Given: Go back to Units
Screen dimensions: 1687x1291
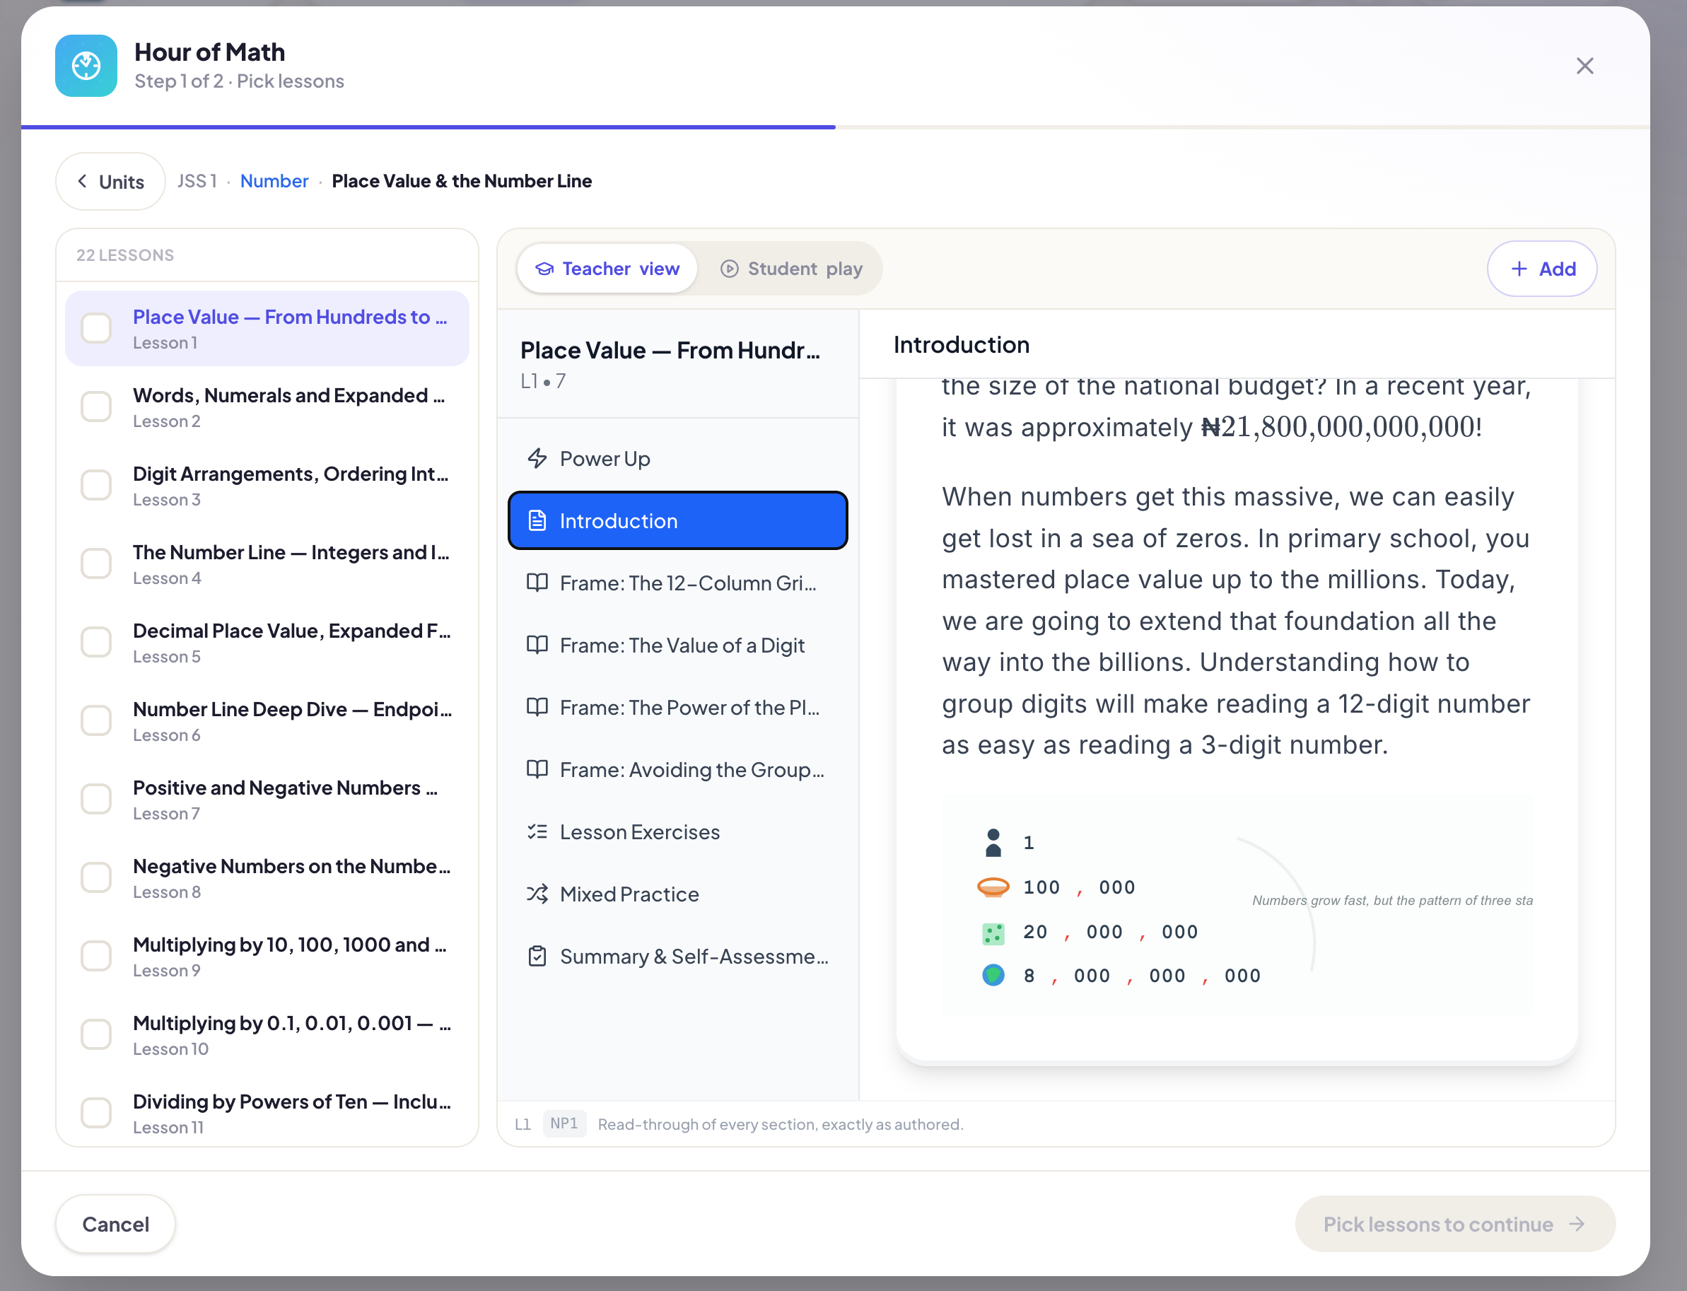Looking at the screenshot, I should point(111,182).
